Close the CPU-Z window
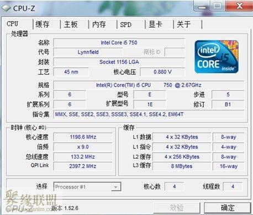Viewport: 253px width, 215px height. (239, 6)
